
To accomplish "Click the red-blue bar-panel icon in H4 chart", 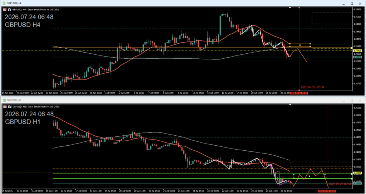I will [10, 10].
